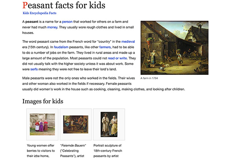Open the Kids Encyclopedia Facts link
The height and width of the screenshot is (159, 231).
coord(40,13)
